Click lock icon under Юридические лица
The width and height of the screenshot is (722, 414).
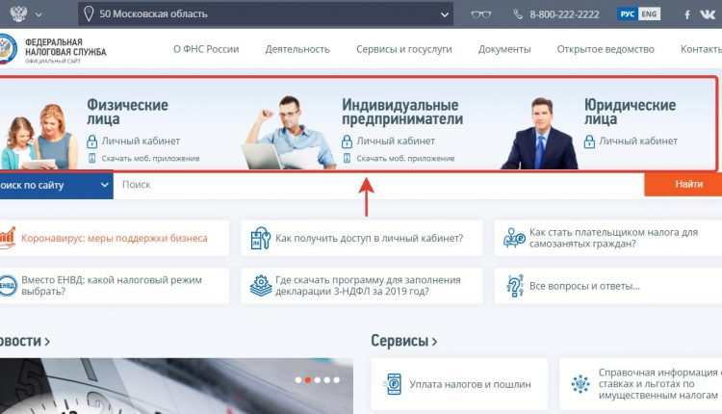pyautogui.click(x=589, y=142)
